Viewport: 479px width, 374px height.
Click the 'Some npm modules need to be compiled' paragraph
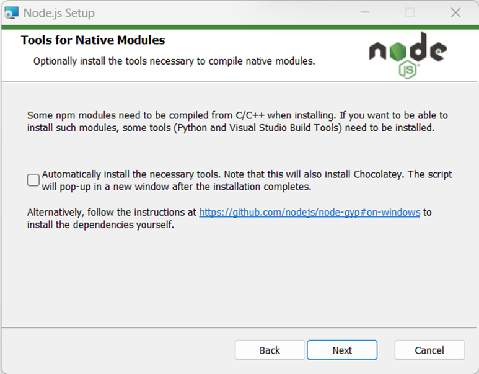click(x=237, y=122)
